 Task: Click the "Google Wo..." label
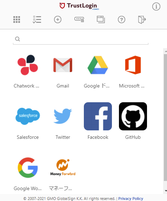click(x=28, y=188)
